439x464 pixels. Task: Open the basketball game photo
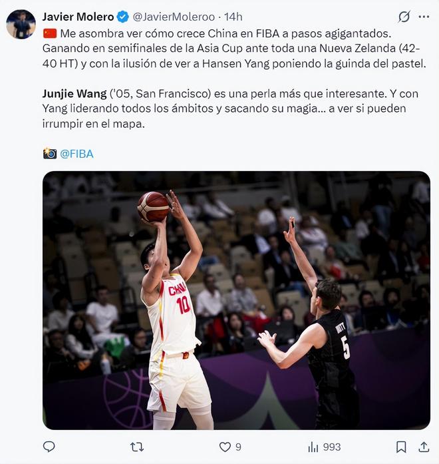236,300
